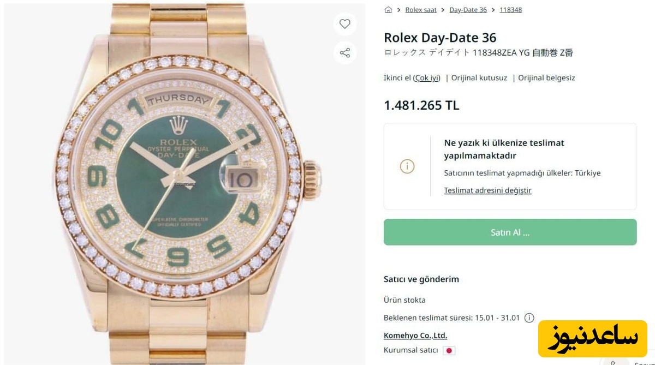
Task: Go to the homepage via the house breadcrumb icon
Action: click(x=388, y=10)
